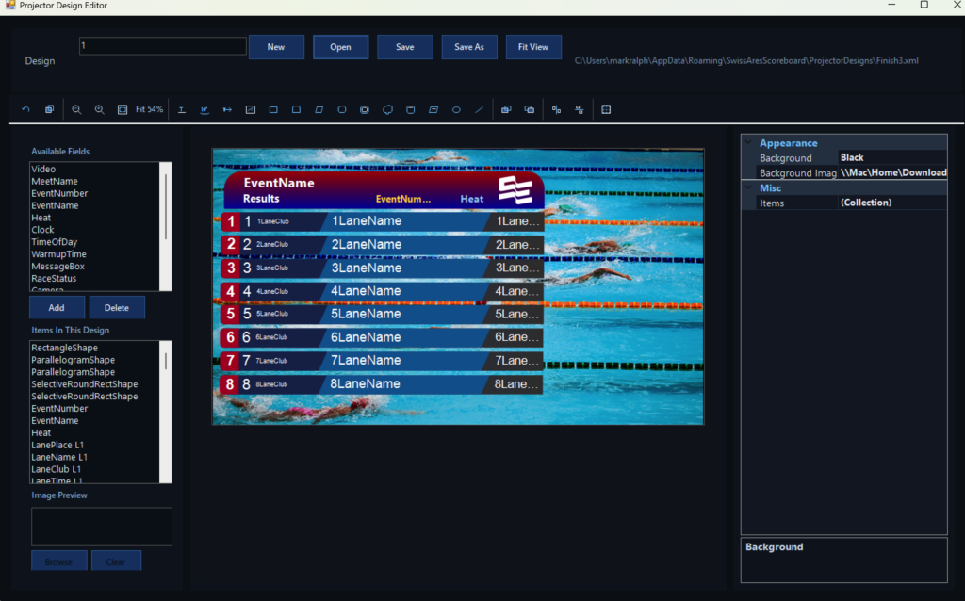Click the Save As button
Image resolution: width=965 pixels, height=601 pixels.
pyautogui.click(x=468, y=47)
